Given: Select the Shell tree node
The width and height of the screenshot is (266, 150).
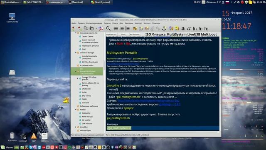Looking at the screenshot, I should pyautogui.click(x=84, y=49).
